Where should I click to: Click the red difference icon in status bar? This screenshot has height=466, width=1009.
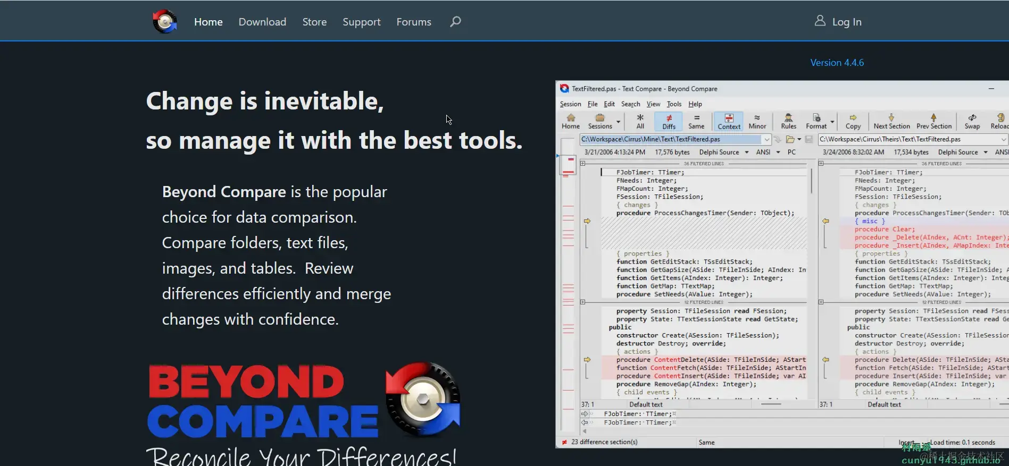click(564, 442)
